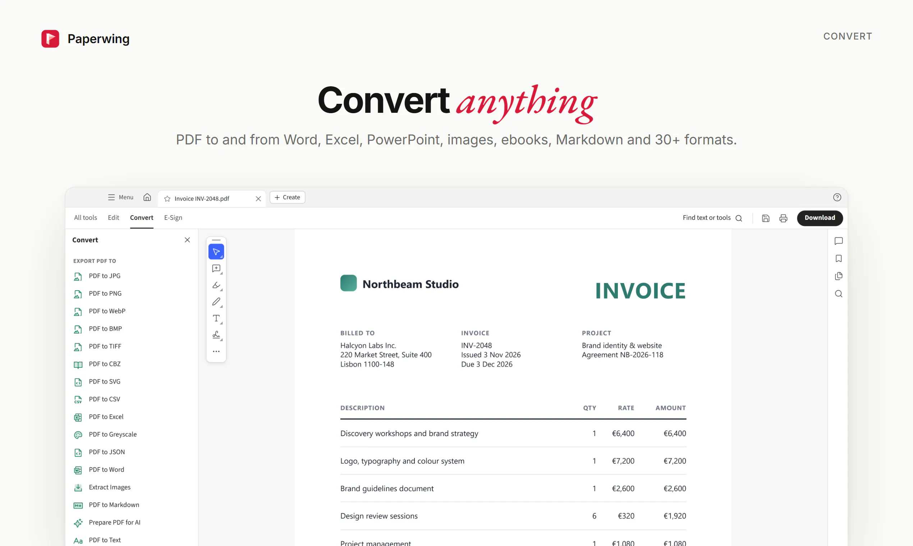Click the save icon
Screen dimensions: 913x546
coord(765,218)
